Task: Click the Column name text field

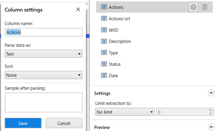Action: (x=44, y=32)
